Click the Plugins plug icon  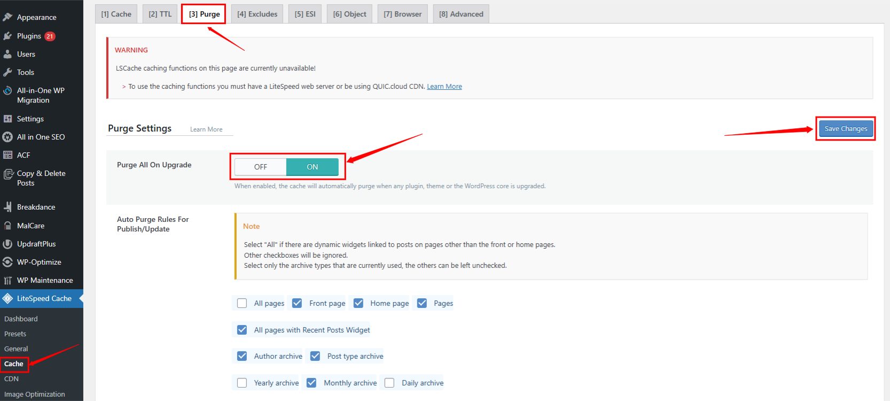point(7,36)
